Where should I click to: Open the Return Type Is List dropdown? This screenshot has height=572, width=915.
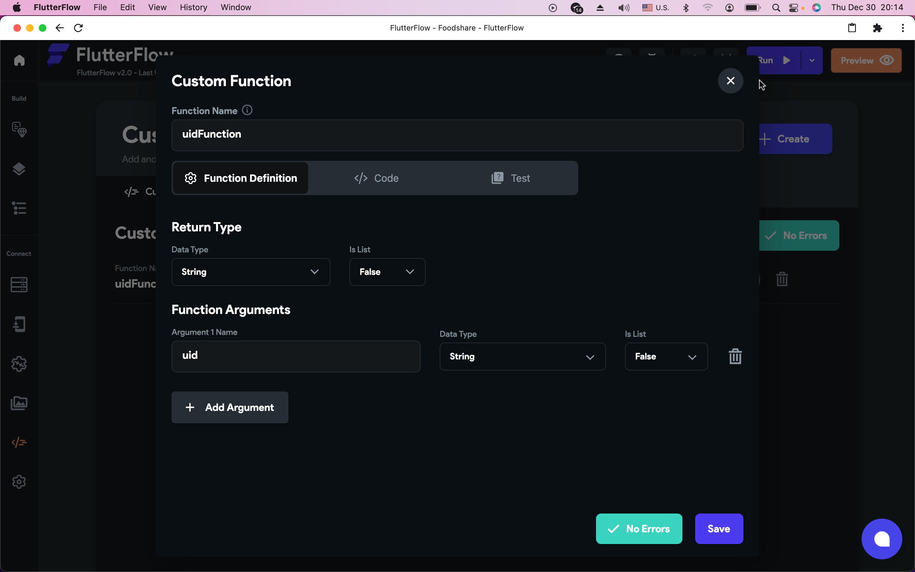pyautogui.click(x=387, y=272)
